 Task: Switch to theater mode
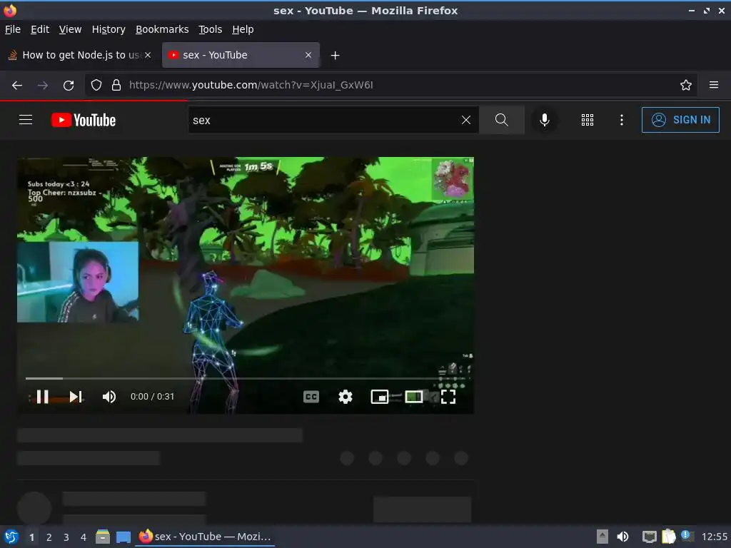pos(414,397)
